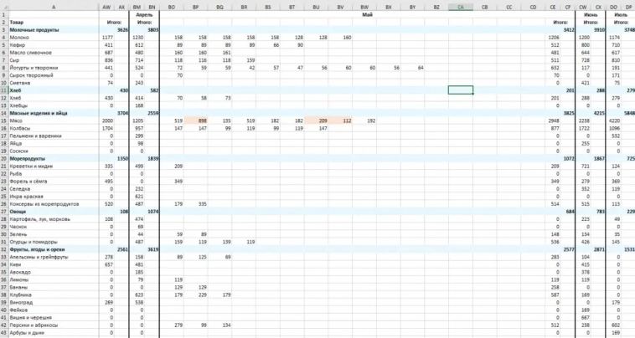635x338 pixels.
Task: Select column header AW
Action: (x=106, y=8)
